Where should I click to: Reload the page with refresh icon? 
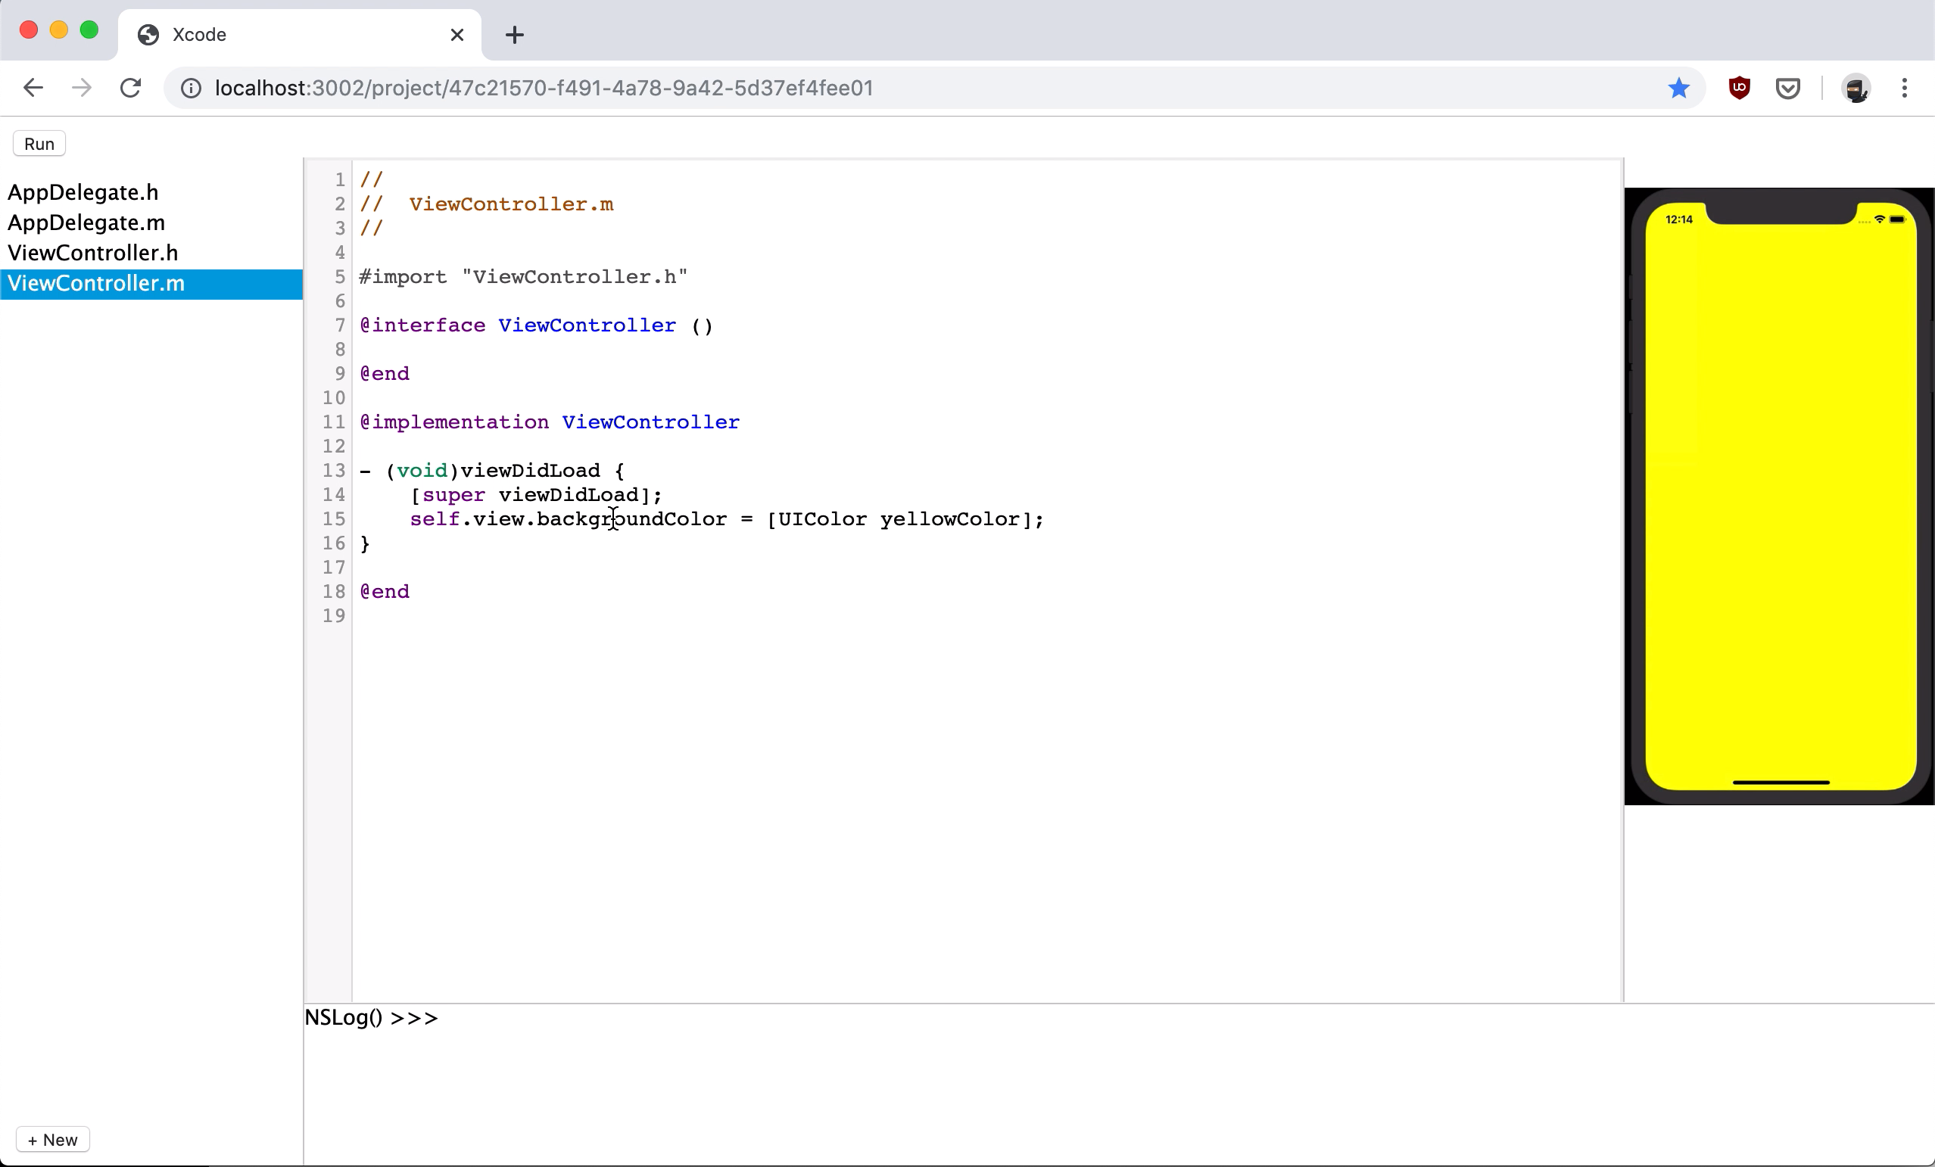click(130, 88)
